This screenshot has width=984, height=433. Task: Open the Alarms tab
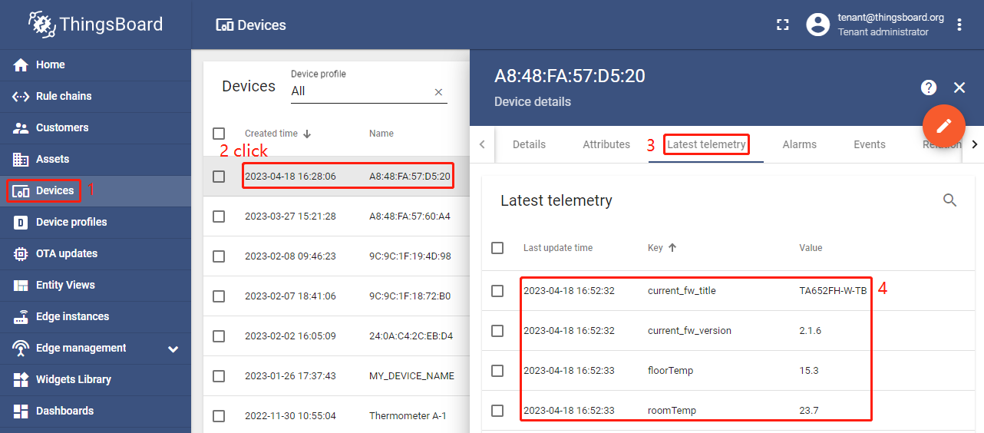(800, 144)
